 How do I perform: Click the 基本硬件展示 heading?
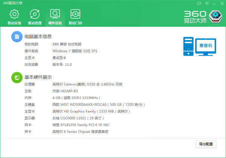coord(38,77)
